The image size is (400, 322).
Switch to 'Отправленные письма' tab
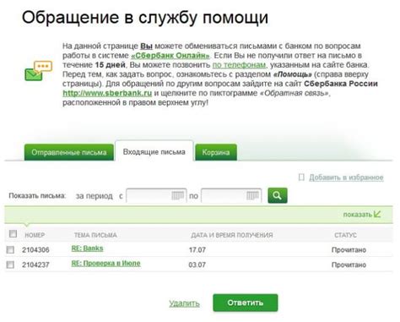(69, 152)
